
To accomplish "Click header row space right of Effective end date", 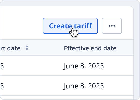I will (x=125, y=48).
